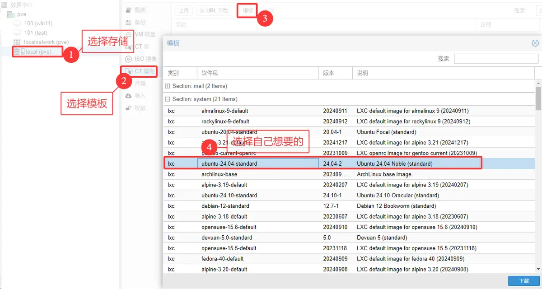542x289 pixels.
Task: Click the 下载 download button
Action: point(523,280)
